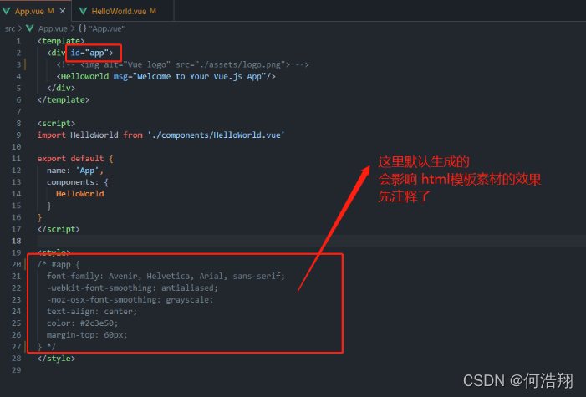
Task: Click the font-family declaration line
Action: (x=166, y=277)
